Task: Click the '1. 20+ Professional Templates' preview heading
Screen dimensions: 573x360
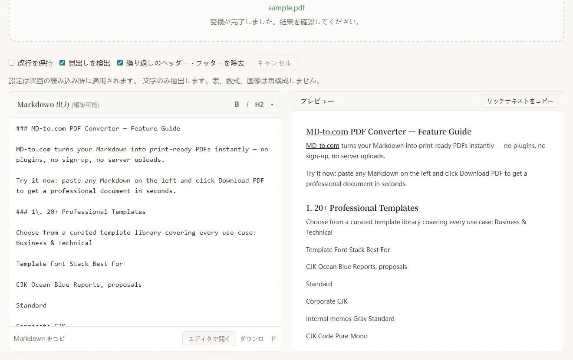Action: click(362, 208)
